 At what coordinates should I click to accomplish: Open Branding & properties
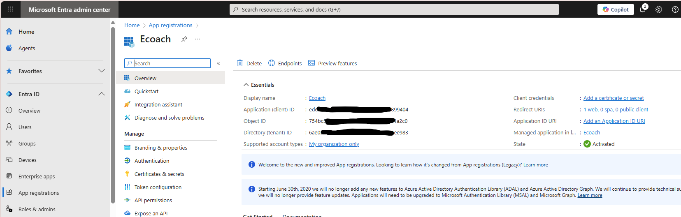click(161, 148)
